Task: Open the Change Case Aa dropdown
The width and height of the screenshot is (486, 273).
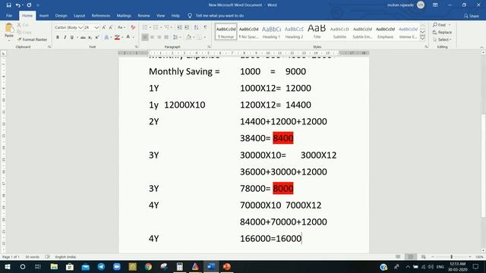Action: [x=121, y=27]
